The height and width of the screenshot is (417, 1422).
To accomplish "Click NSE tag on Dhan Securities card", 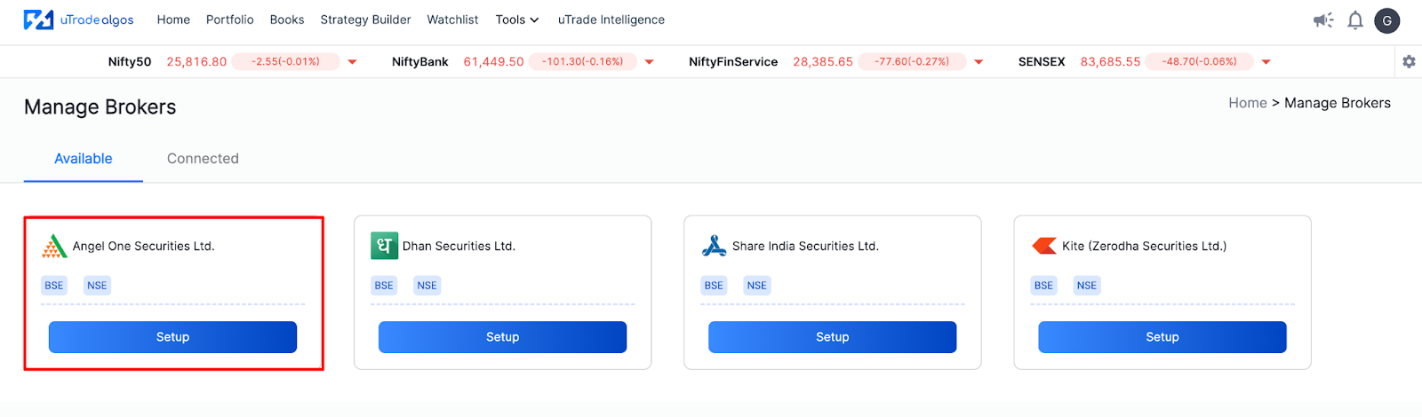I will pyautogui.click(x=427, y=286).
